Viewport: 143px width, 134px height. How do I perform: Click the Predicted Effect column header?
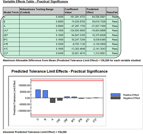click(x=96, y=11)
